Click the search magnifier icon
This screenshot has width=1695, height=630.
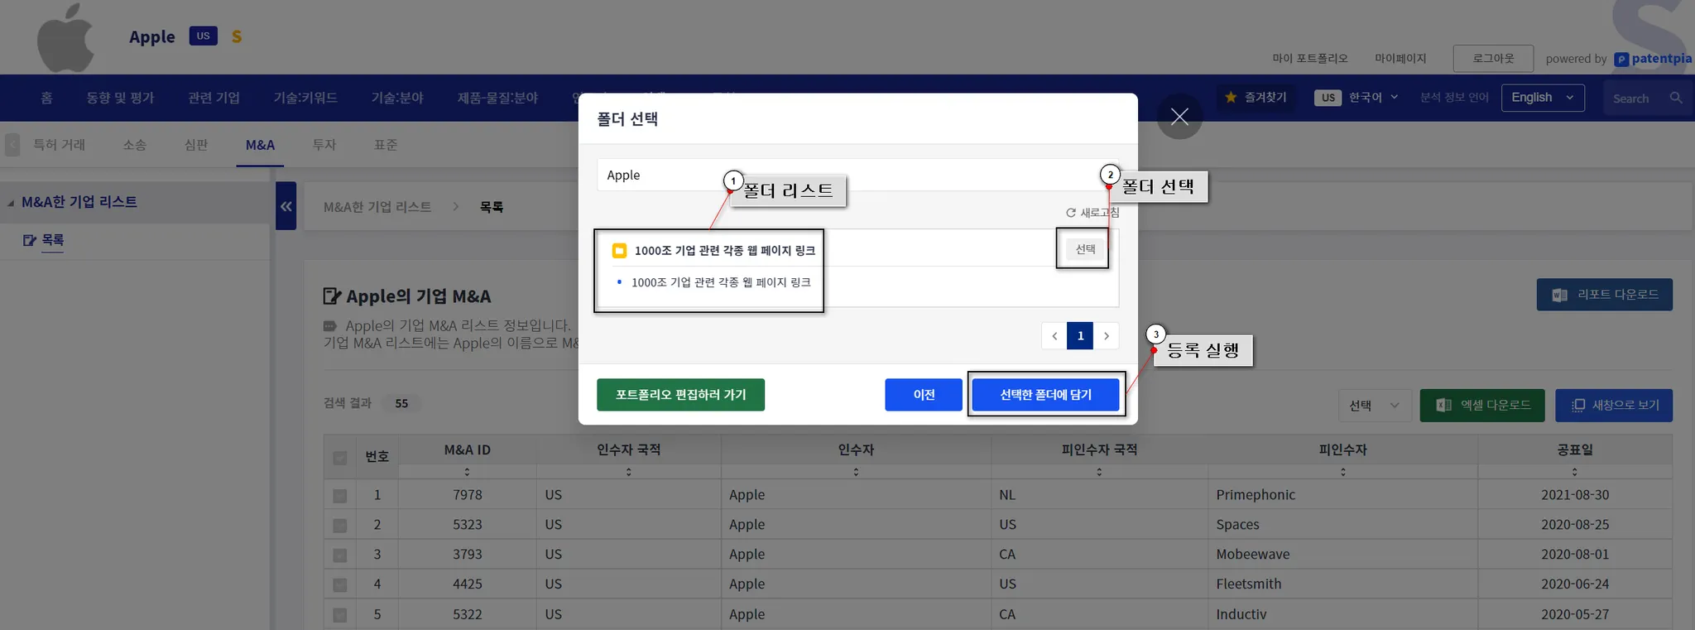[1676, 98]
